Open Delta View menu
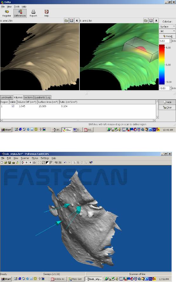The image size is (176, 282). (9, 7)
